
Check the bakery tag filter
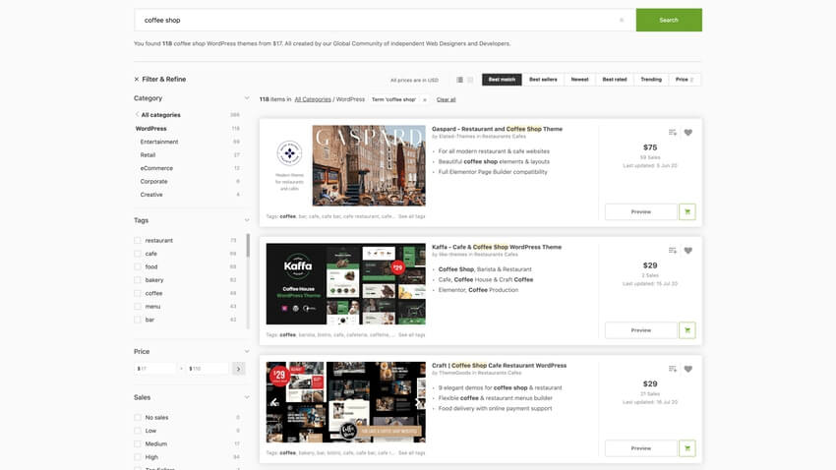pos(138,280)
